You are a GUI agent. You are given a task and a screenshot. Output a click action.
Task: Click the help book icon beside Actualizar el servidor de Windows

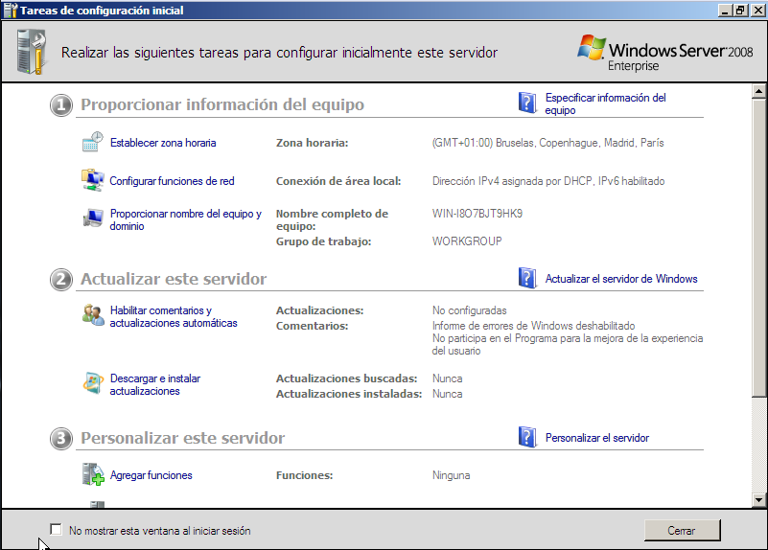coord(527,278)
